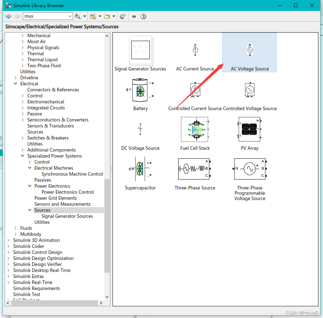Image resolution: width=323 pixels, height=318 pixels.
Task: Select Signal Generator Sources tree entry
Action: 67,216
